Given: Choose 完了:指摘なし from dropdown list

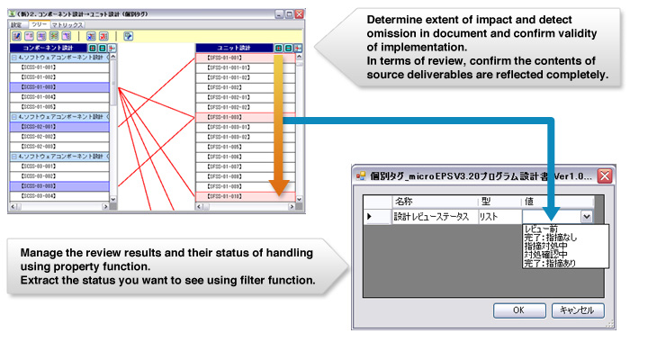Looking at the screenshot, I should click(x=550, y=238).
